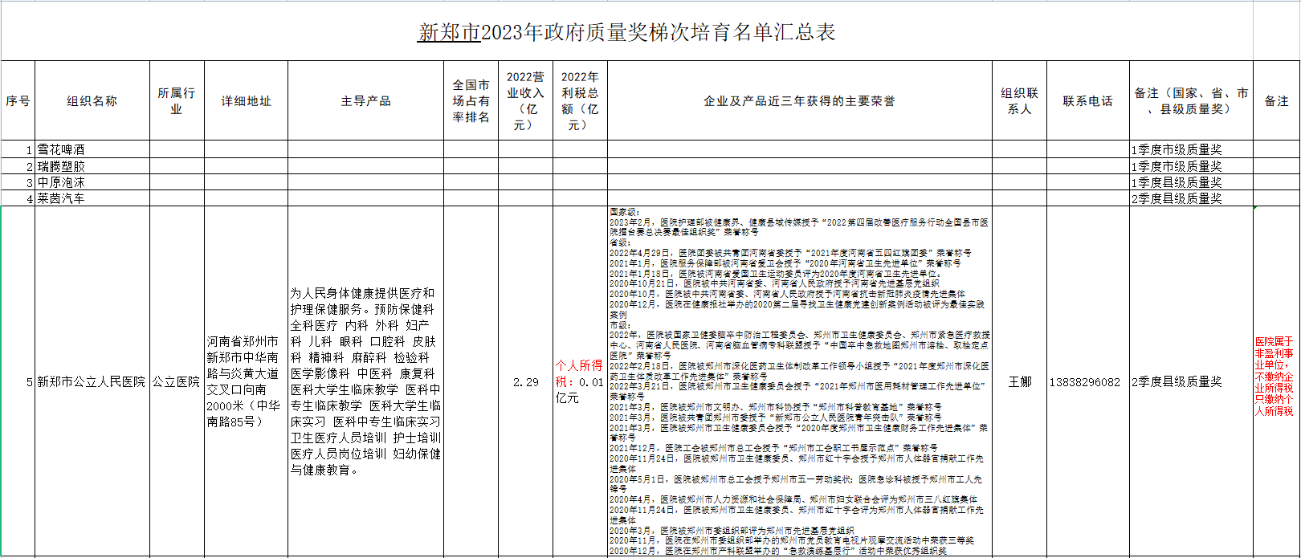Viewport: 1301px width, 558px height.
Task: Click 2季度县级质量奖 in the 莱茵汽车 row
Action: (x=1191, y=198)
